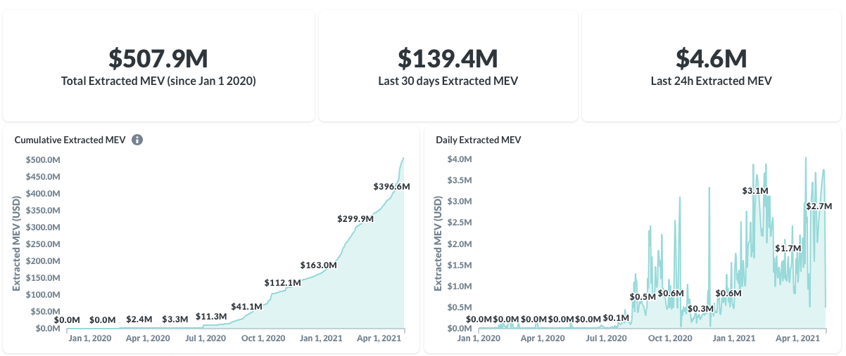Image resolution: width=846 pixels, height=356 pixels.
Task: Click the $1.0M tick on the Daily chart
Action: 461,286
